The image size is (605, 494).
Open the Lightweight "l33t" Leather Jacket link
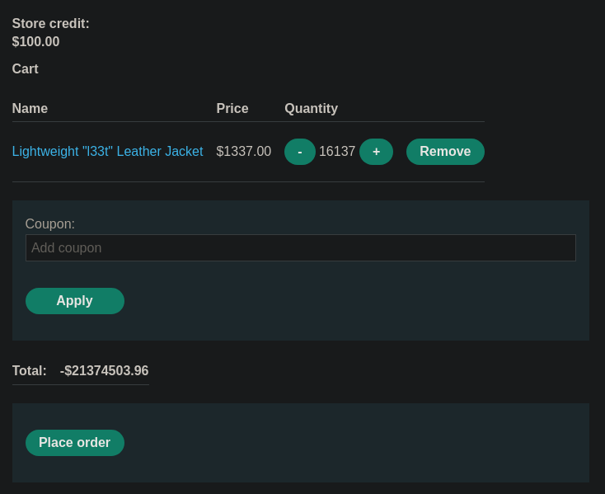click(107, 151)
